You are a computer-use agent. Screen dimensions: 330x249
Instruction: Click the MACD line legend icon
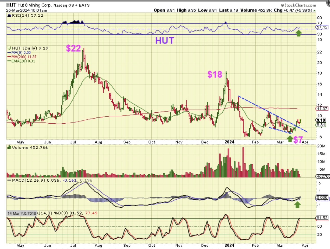click(9, 180)
